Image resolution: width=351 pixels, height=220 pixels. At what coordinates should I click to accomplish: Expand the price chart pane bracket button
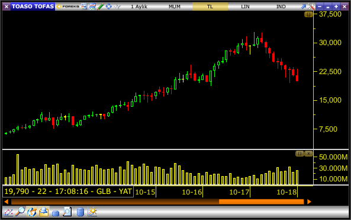click(308, 14)
